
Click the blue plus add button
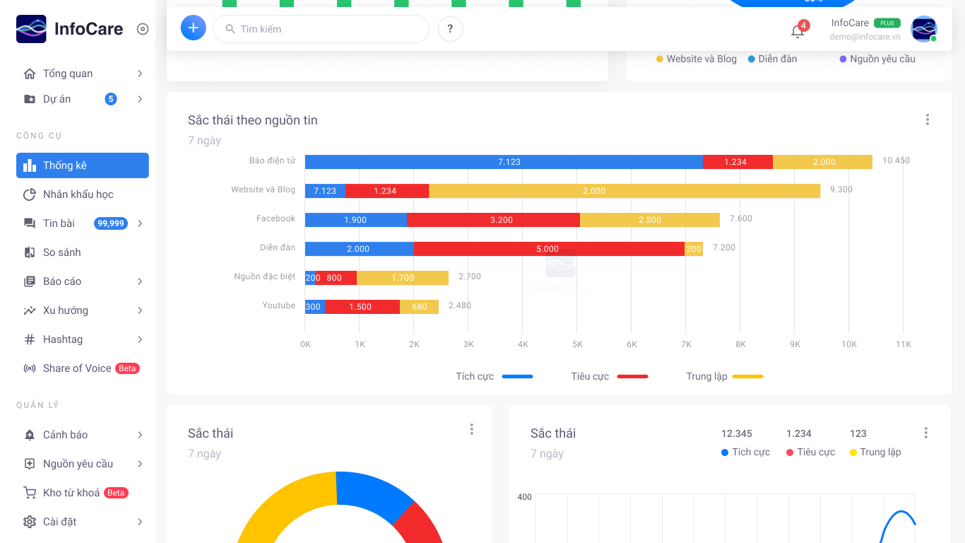(193, 28)
